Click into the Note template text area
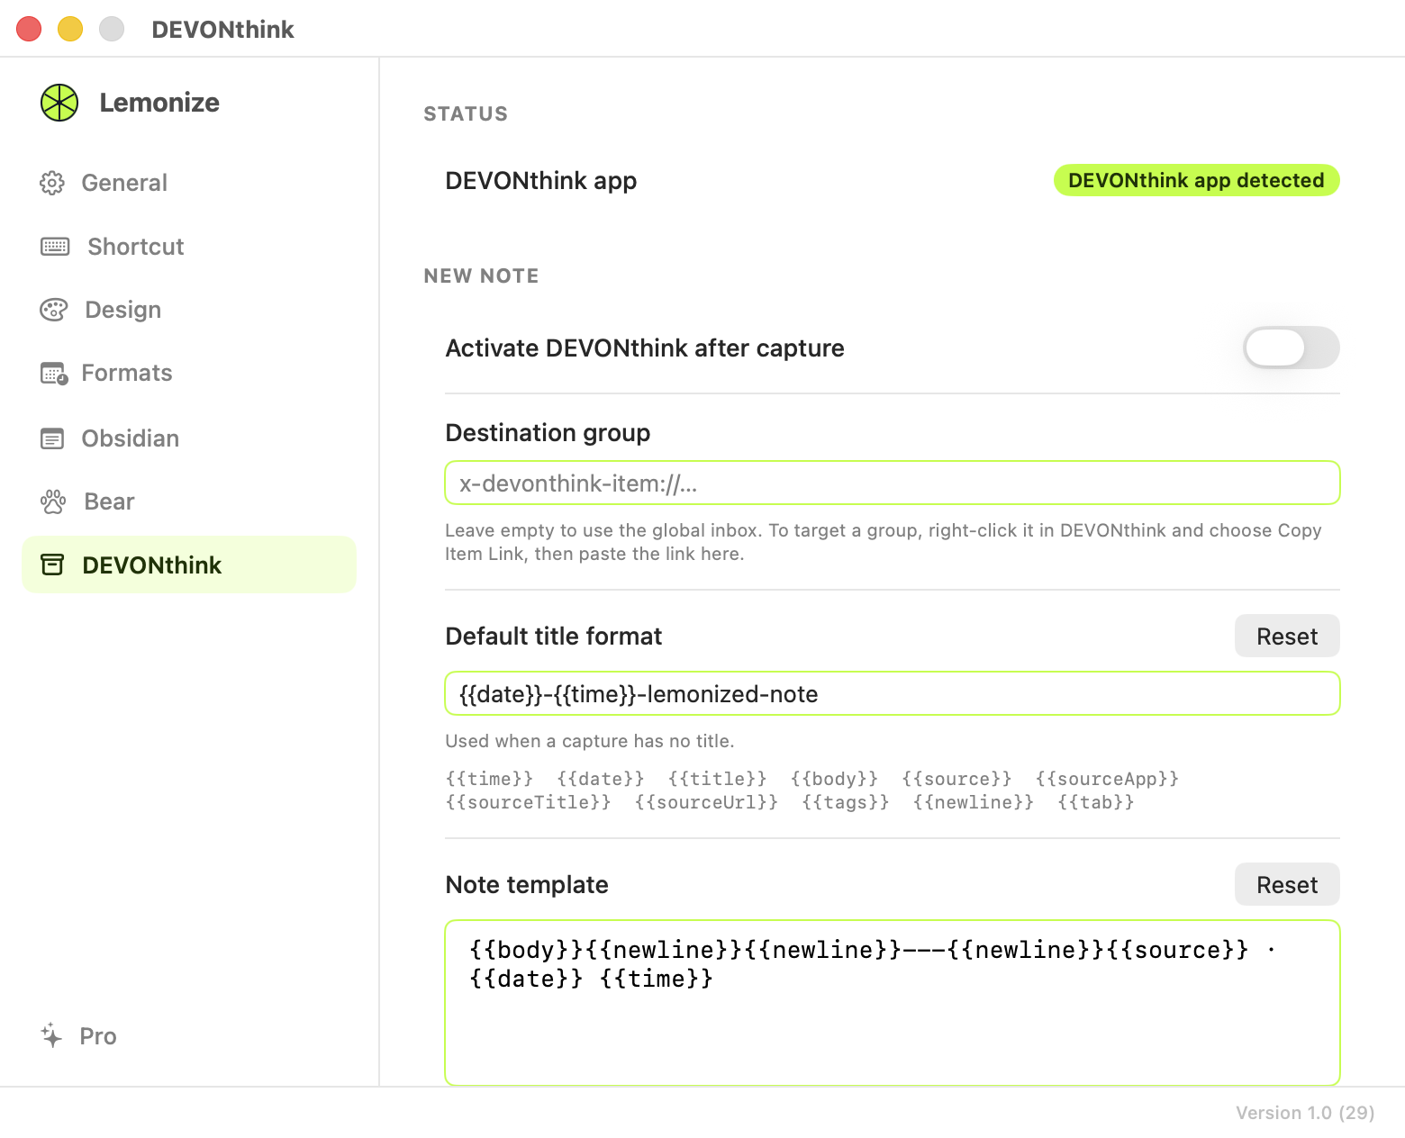1405x1138 pixels. pos(893,1003)
